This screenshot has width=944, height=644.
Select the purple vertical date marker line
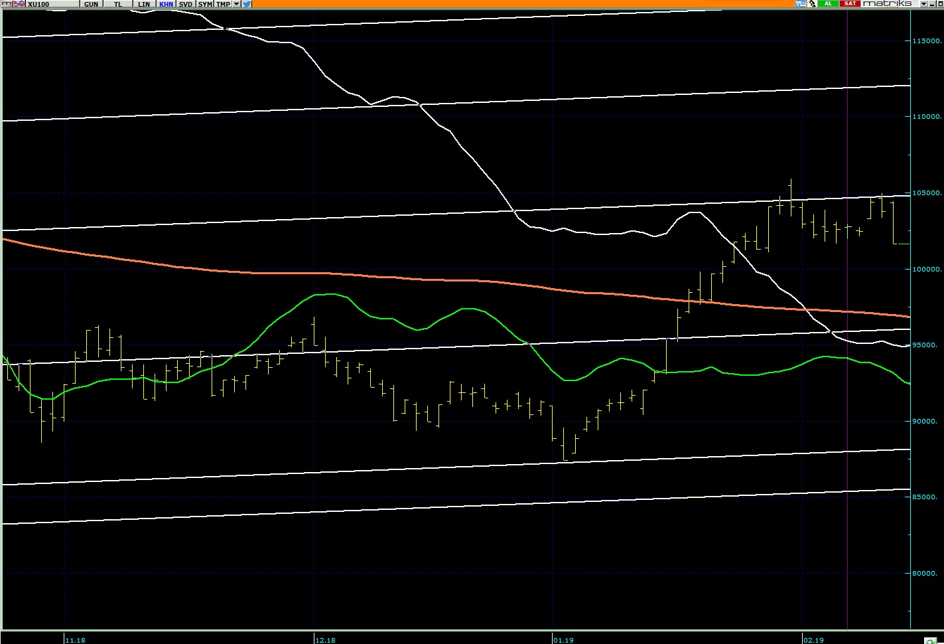click(x=848, y=319)
